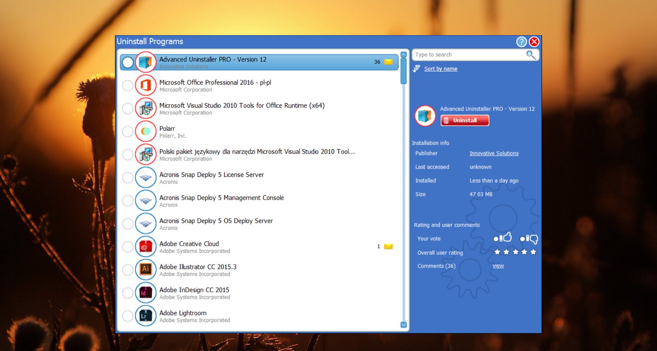The image size is (657, 351).
Task: Select the radio button for Polski pakiet językowy
Action: coord(128,155)
